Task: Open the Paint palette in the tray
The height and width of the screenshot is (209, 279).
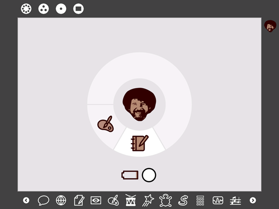Action: [113, 200]
